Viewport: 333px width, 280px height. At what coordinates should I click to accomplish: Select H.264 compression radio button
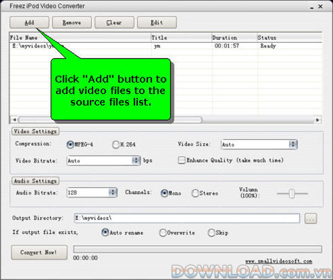point(116,145)
